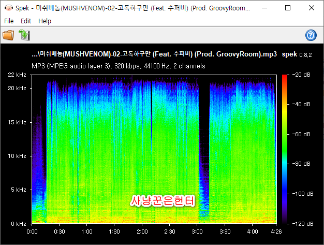
Task: Open the File menu
Action: (9, 21)
